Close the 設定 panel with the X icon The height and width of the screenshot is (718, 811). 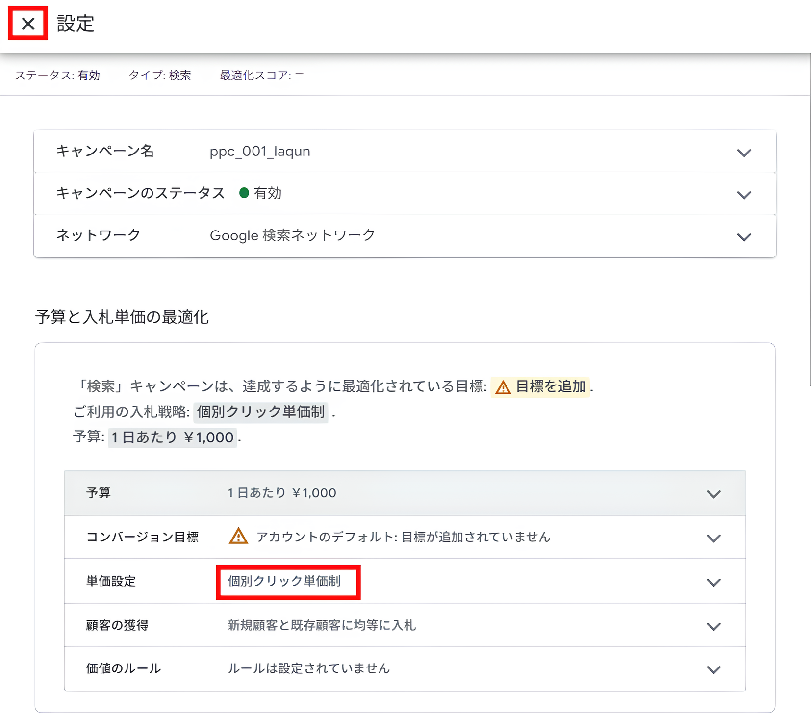[x=27, y=24]
